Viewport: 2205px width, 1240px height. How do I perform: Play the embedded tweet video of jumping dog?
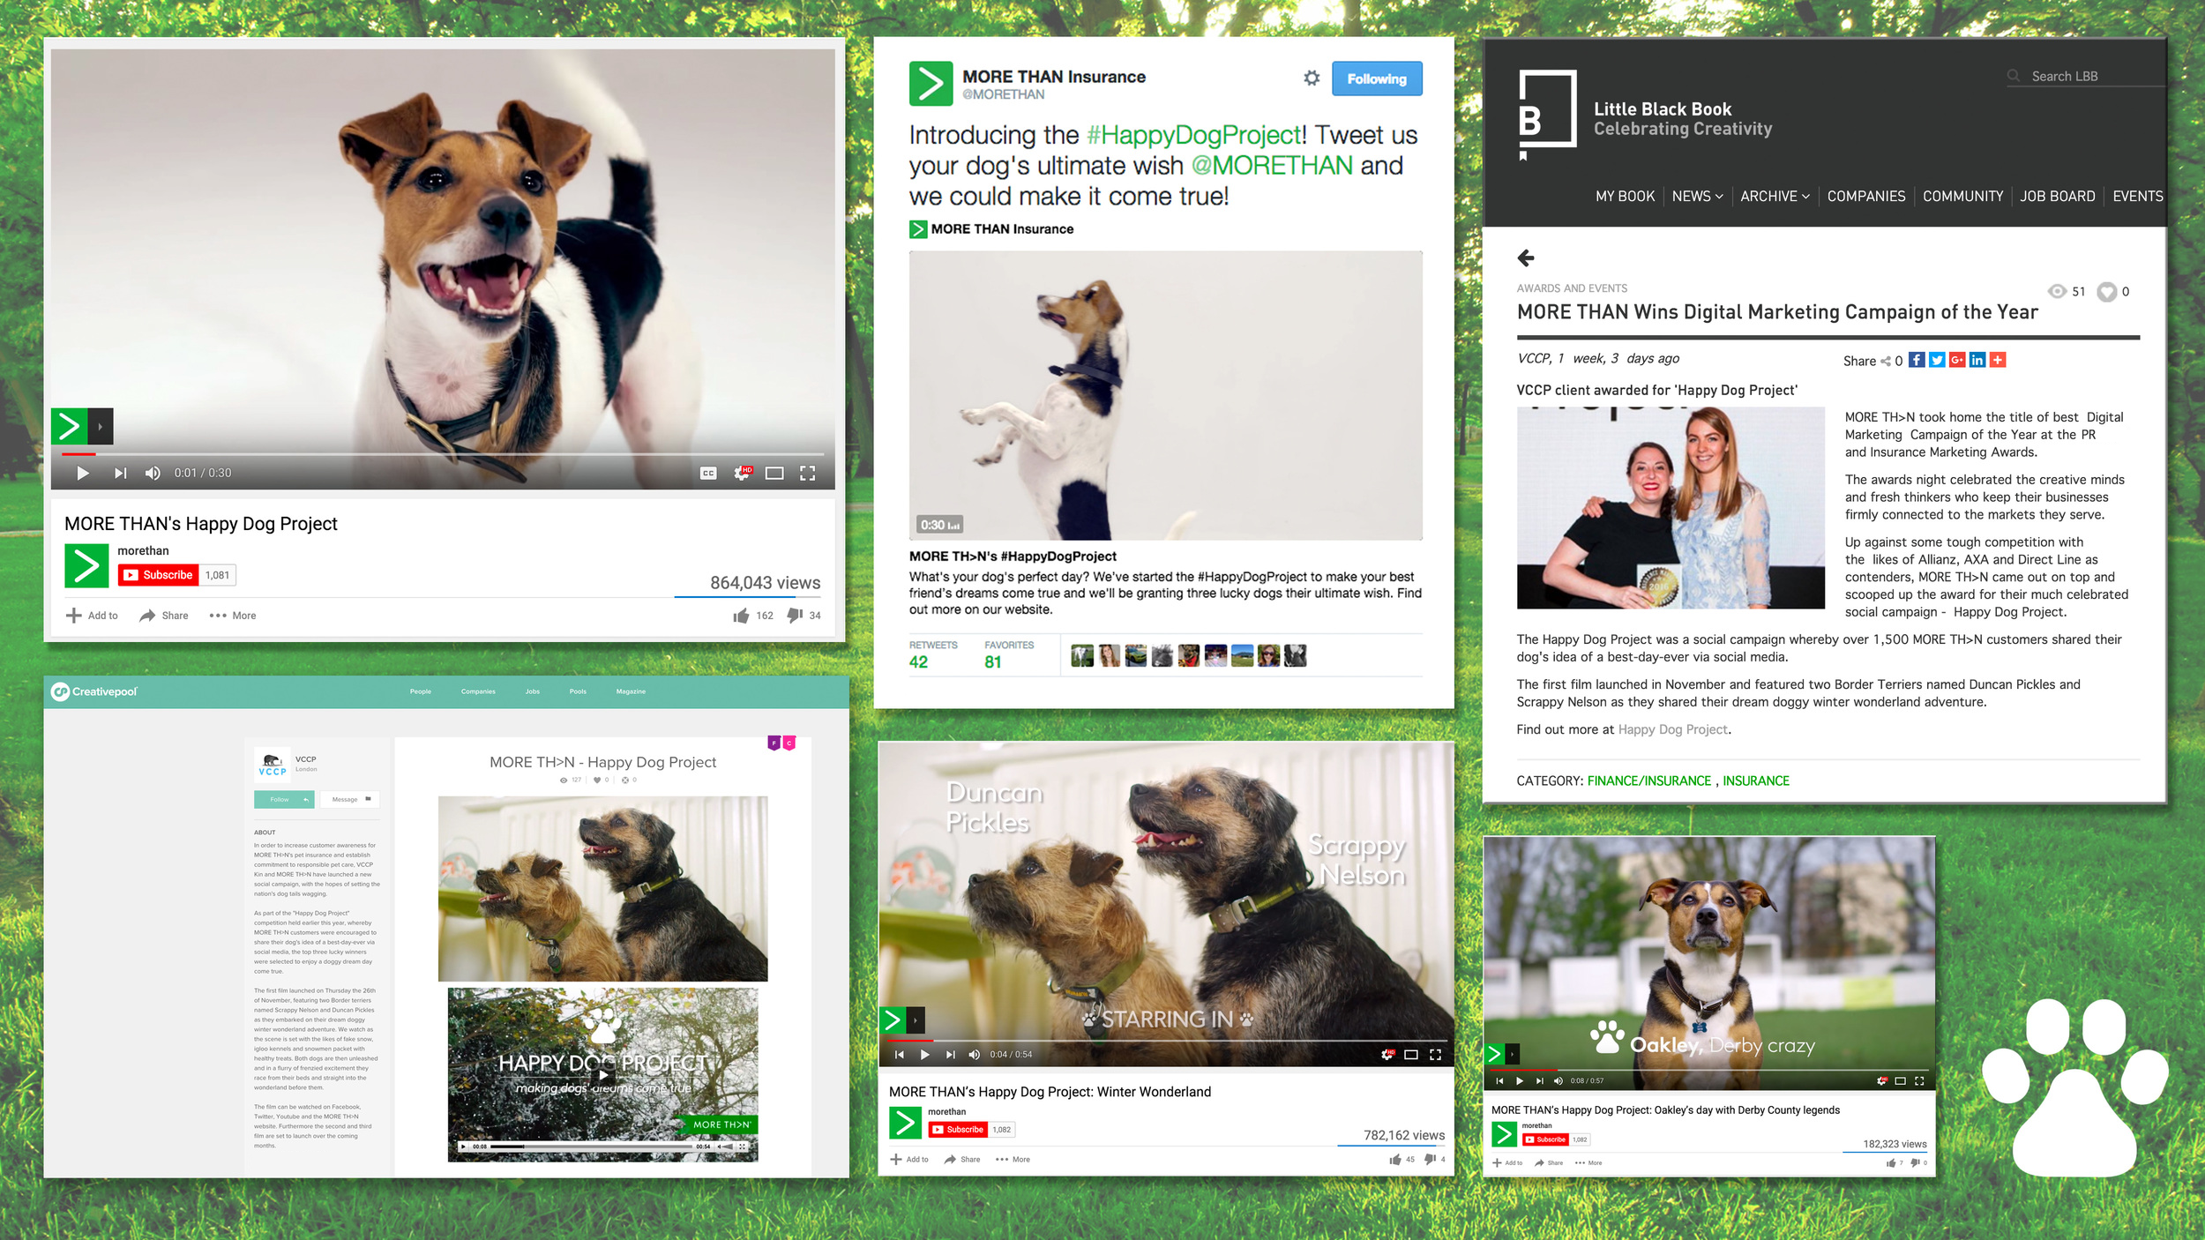pyautogui.click(x=1165, y=395)
